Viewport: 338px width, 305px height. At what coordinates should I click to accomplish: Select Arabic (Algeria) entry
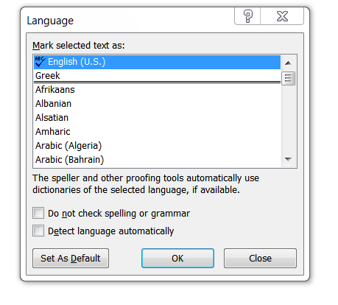coord(157,146)
